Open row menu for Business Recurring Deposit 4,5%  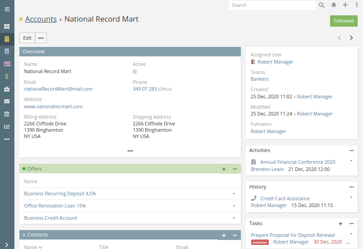234,194
